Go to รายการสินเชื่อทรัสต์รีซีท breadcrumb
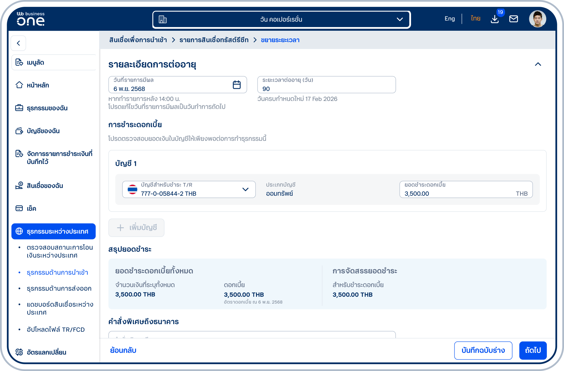 (214, 40)
